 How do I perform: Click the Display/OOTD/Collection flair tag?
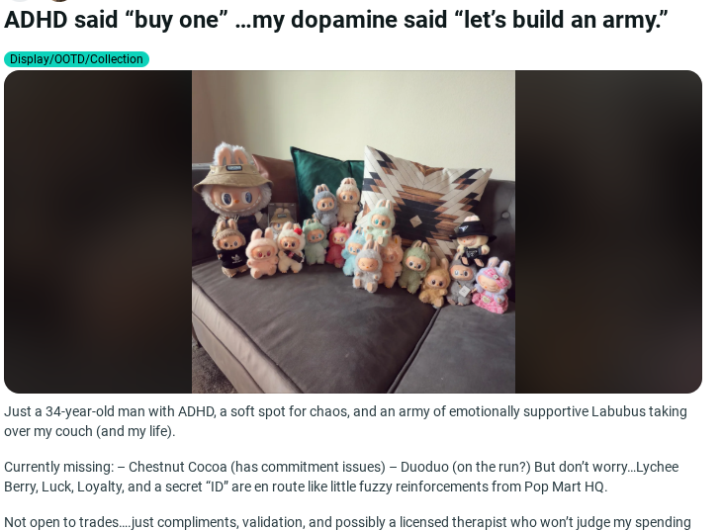76,59
